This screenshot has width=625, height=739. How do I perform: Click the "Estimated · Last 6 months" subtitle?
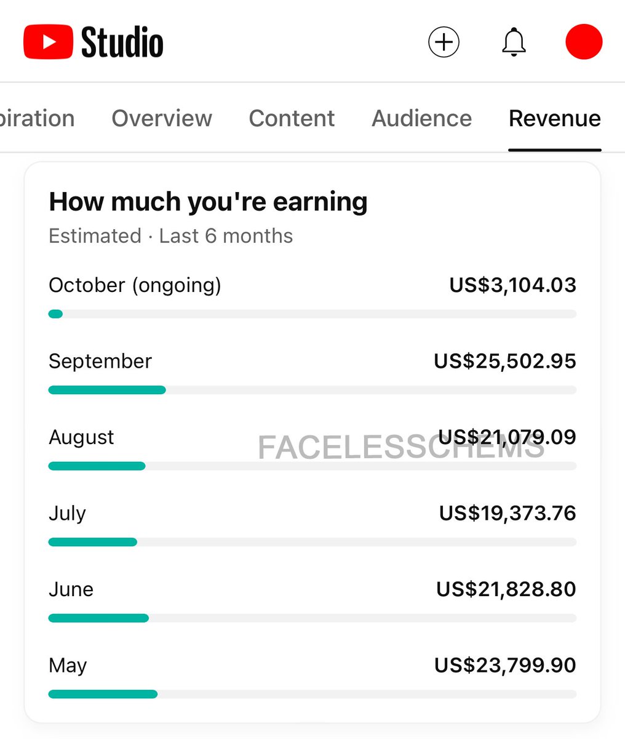[x=170, y=236]
